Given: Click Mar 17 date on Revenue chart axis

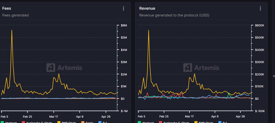Looking at the screenshot, I should click(190, 117).
